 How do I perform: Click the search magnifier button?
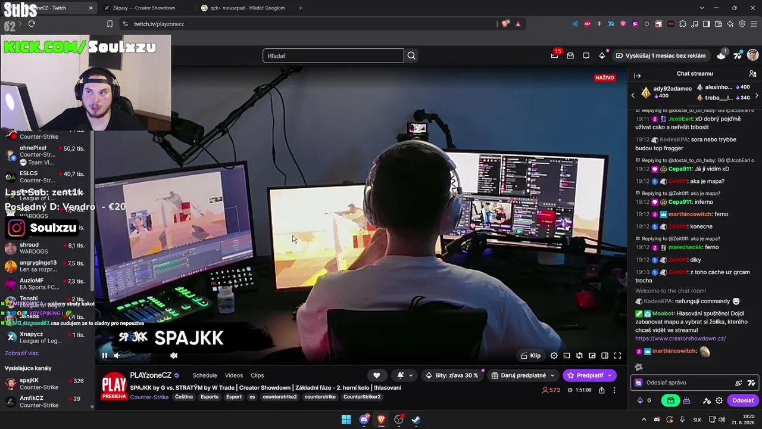(x=411, y=55)
